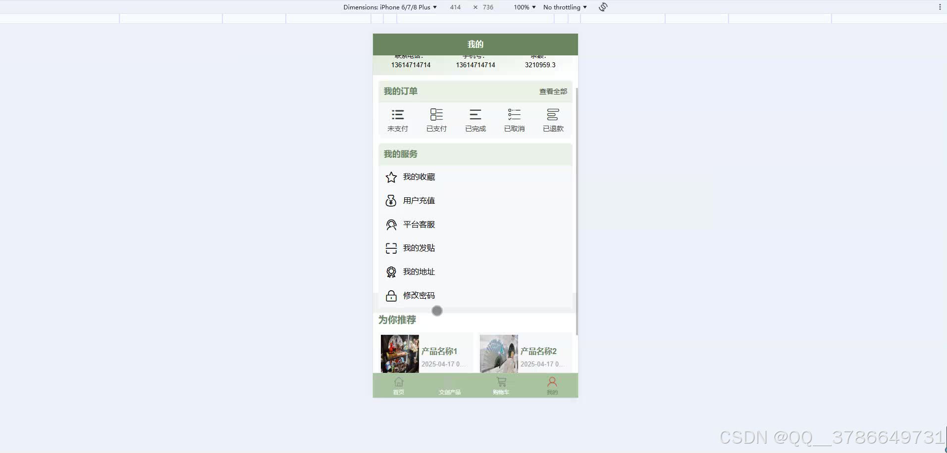Image resolution: width=947 pixels, height=453 pixels.
Task: Click the 我的订单 section heading
Action: tap(400, 91)
